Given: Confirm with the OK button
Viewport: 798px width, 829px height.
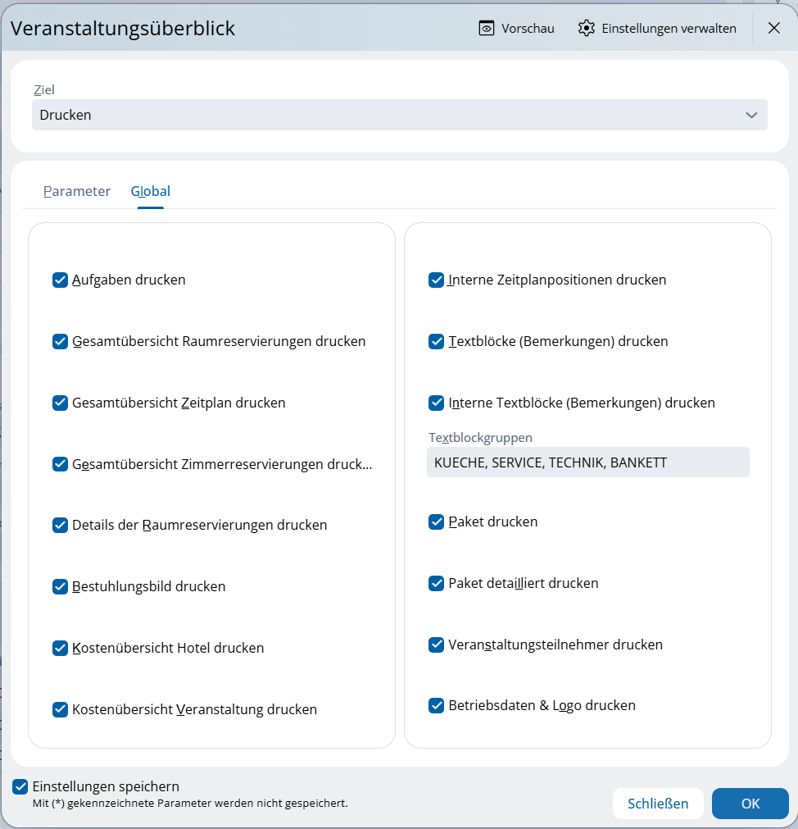Looking at the screenshot, I should tap(750, 804).
